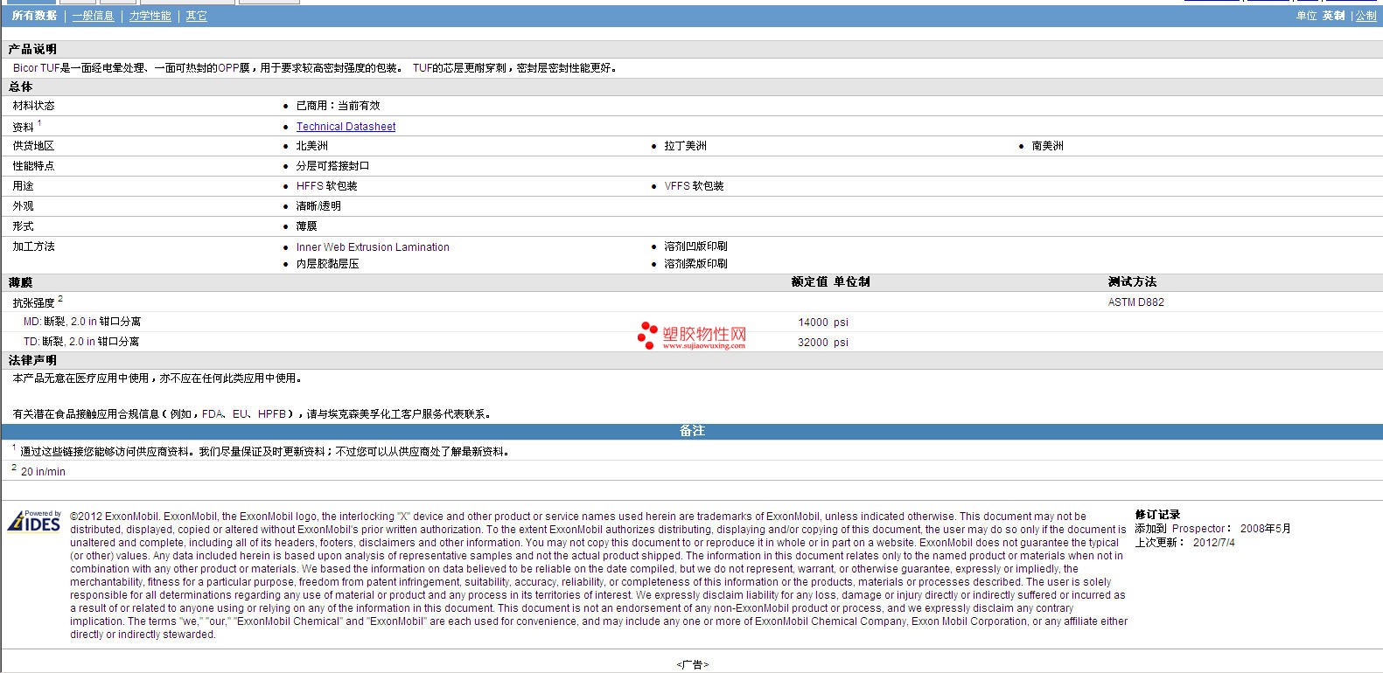Select the 性能特点 row label
The image size is (1383, 673).
click(x=33, y=166)
